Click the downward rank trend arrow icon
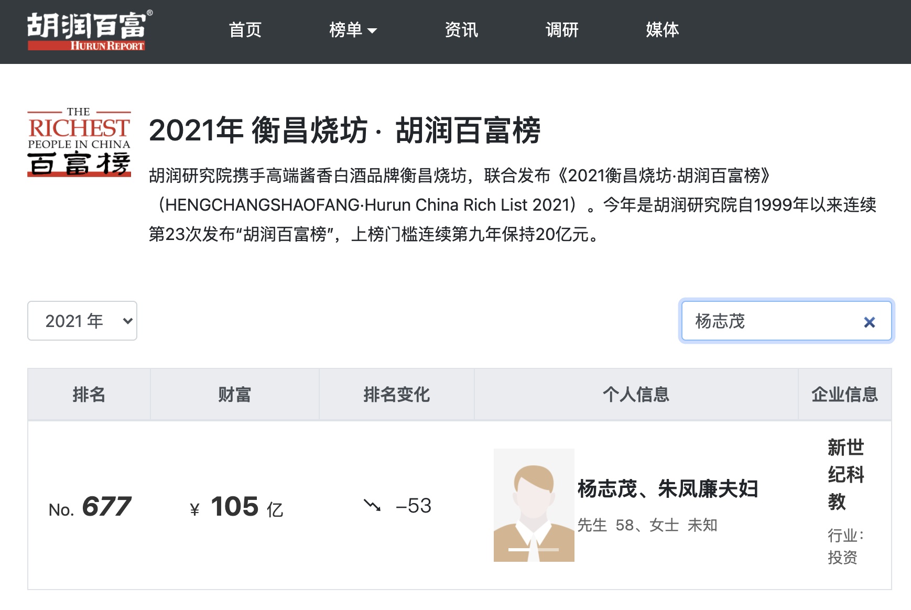Viewport: 911px width, 610px height. tap(372, 506)
